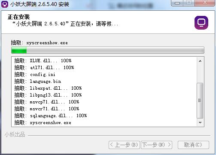Click the window title 小妖大屏端 2.6.5.40 安装
Image resolution: width=216 pixels, height=155 pixels.
coord(40,4)
